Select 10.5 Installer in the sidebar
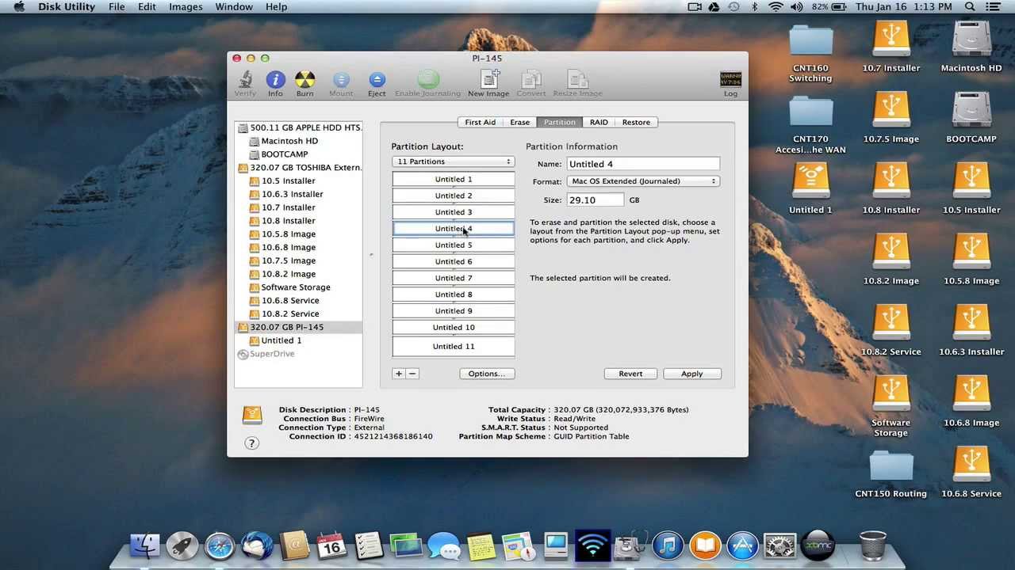Image resolution: width=1015 pixels, height=570 pixels. tap(299, 181)
